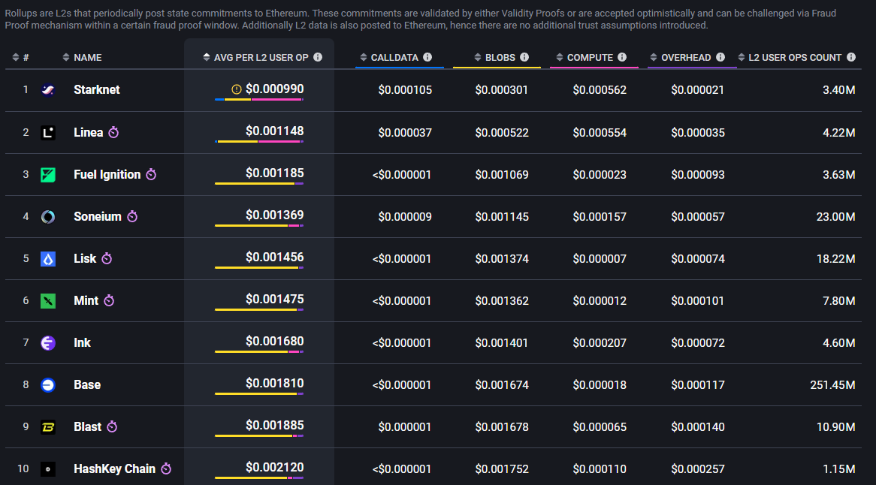Open info tooltip for L2 USER OPS COUNT
Viewport: 876px width, 485px height.
coord(851,57)
